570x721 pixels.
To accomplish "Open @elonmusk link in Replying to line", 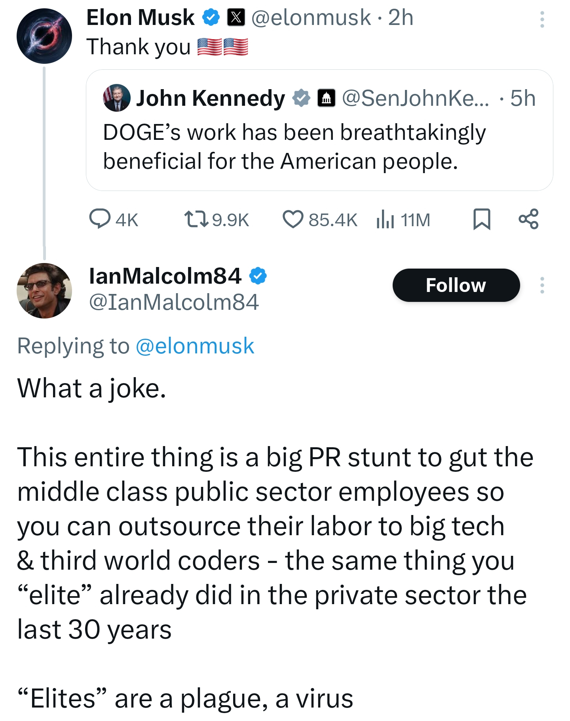I will coord(195,346).
